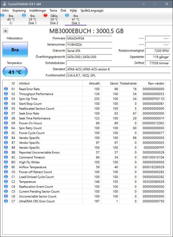Viewport: 173px width, 237px height.
Task: Click the status orb for Current Pending Sector Count
Action: tap(6, 191)
